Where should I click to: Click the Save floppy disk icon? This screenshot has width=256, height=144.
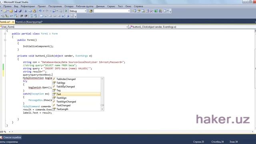[16, 11]
